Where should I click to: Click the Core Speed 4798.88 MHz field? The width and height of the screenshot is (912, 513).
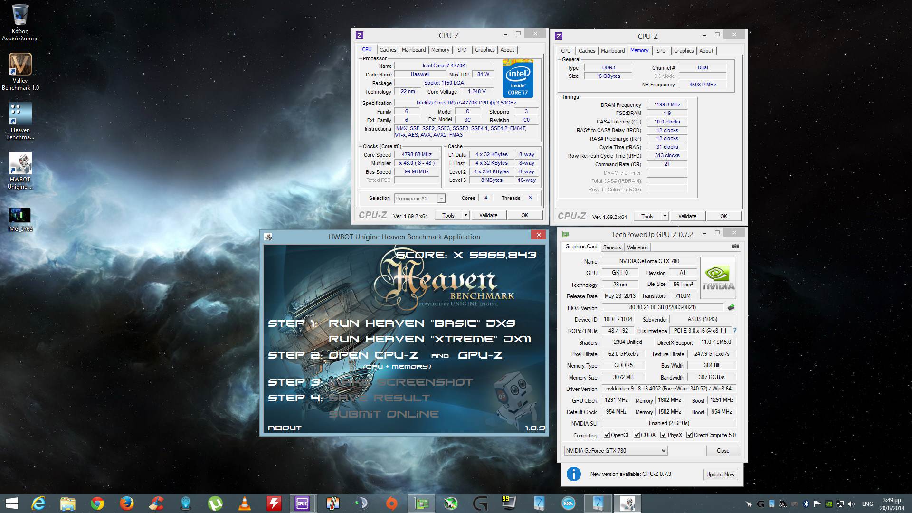[417, 155]
